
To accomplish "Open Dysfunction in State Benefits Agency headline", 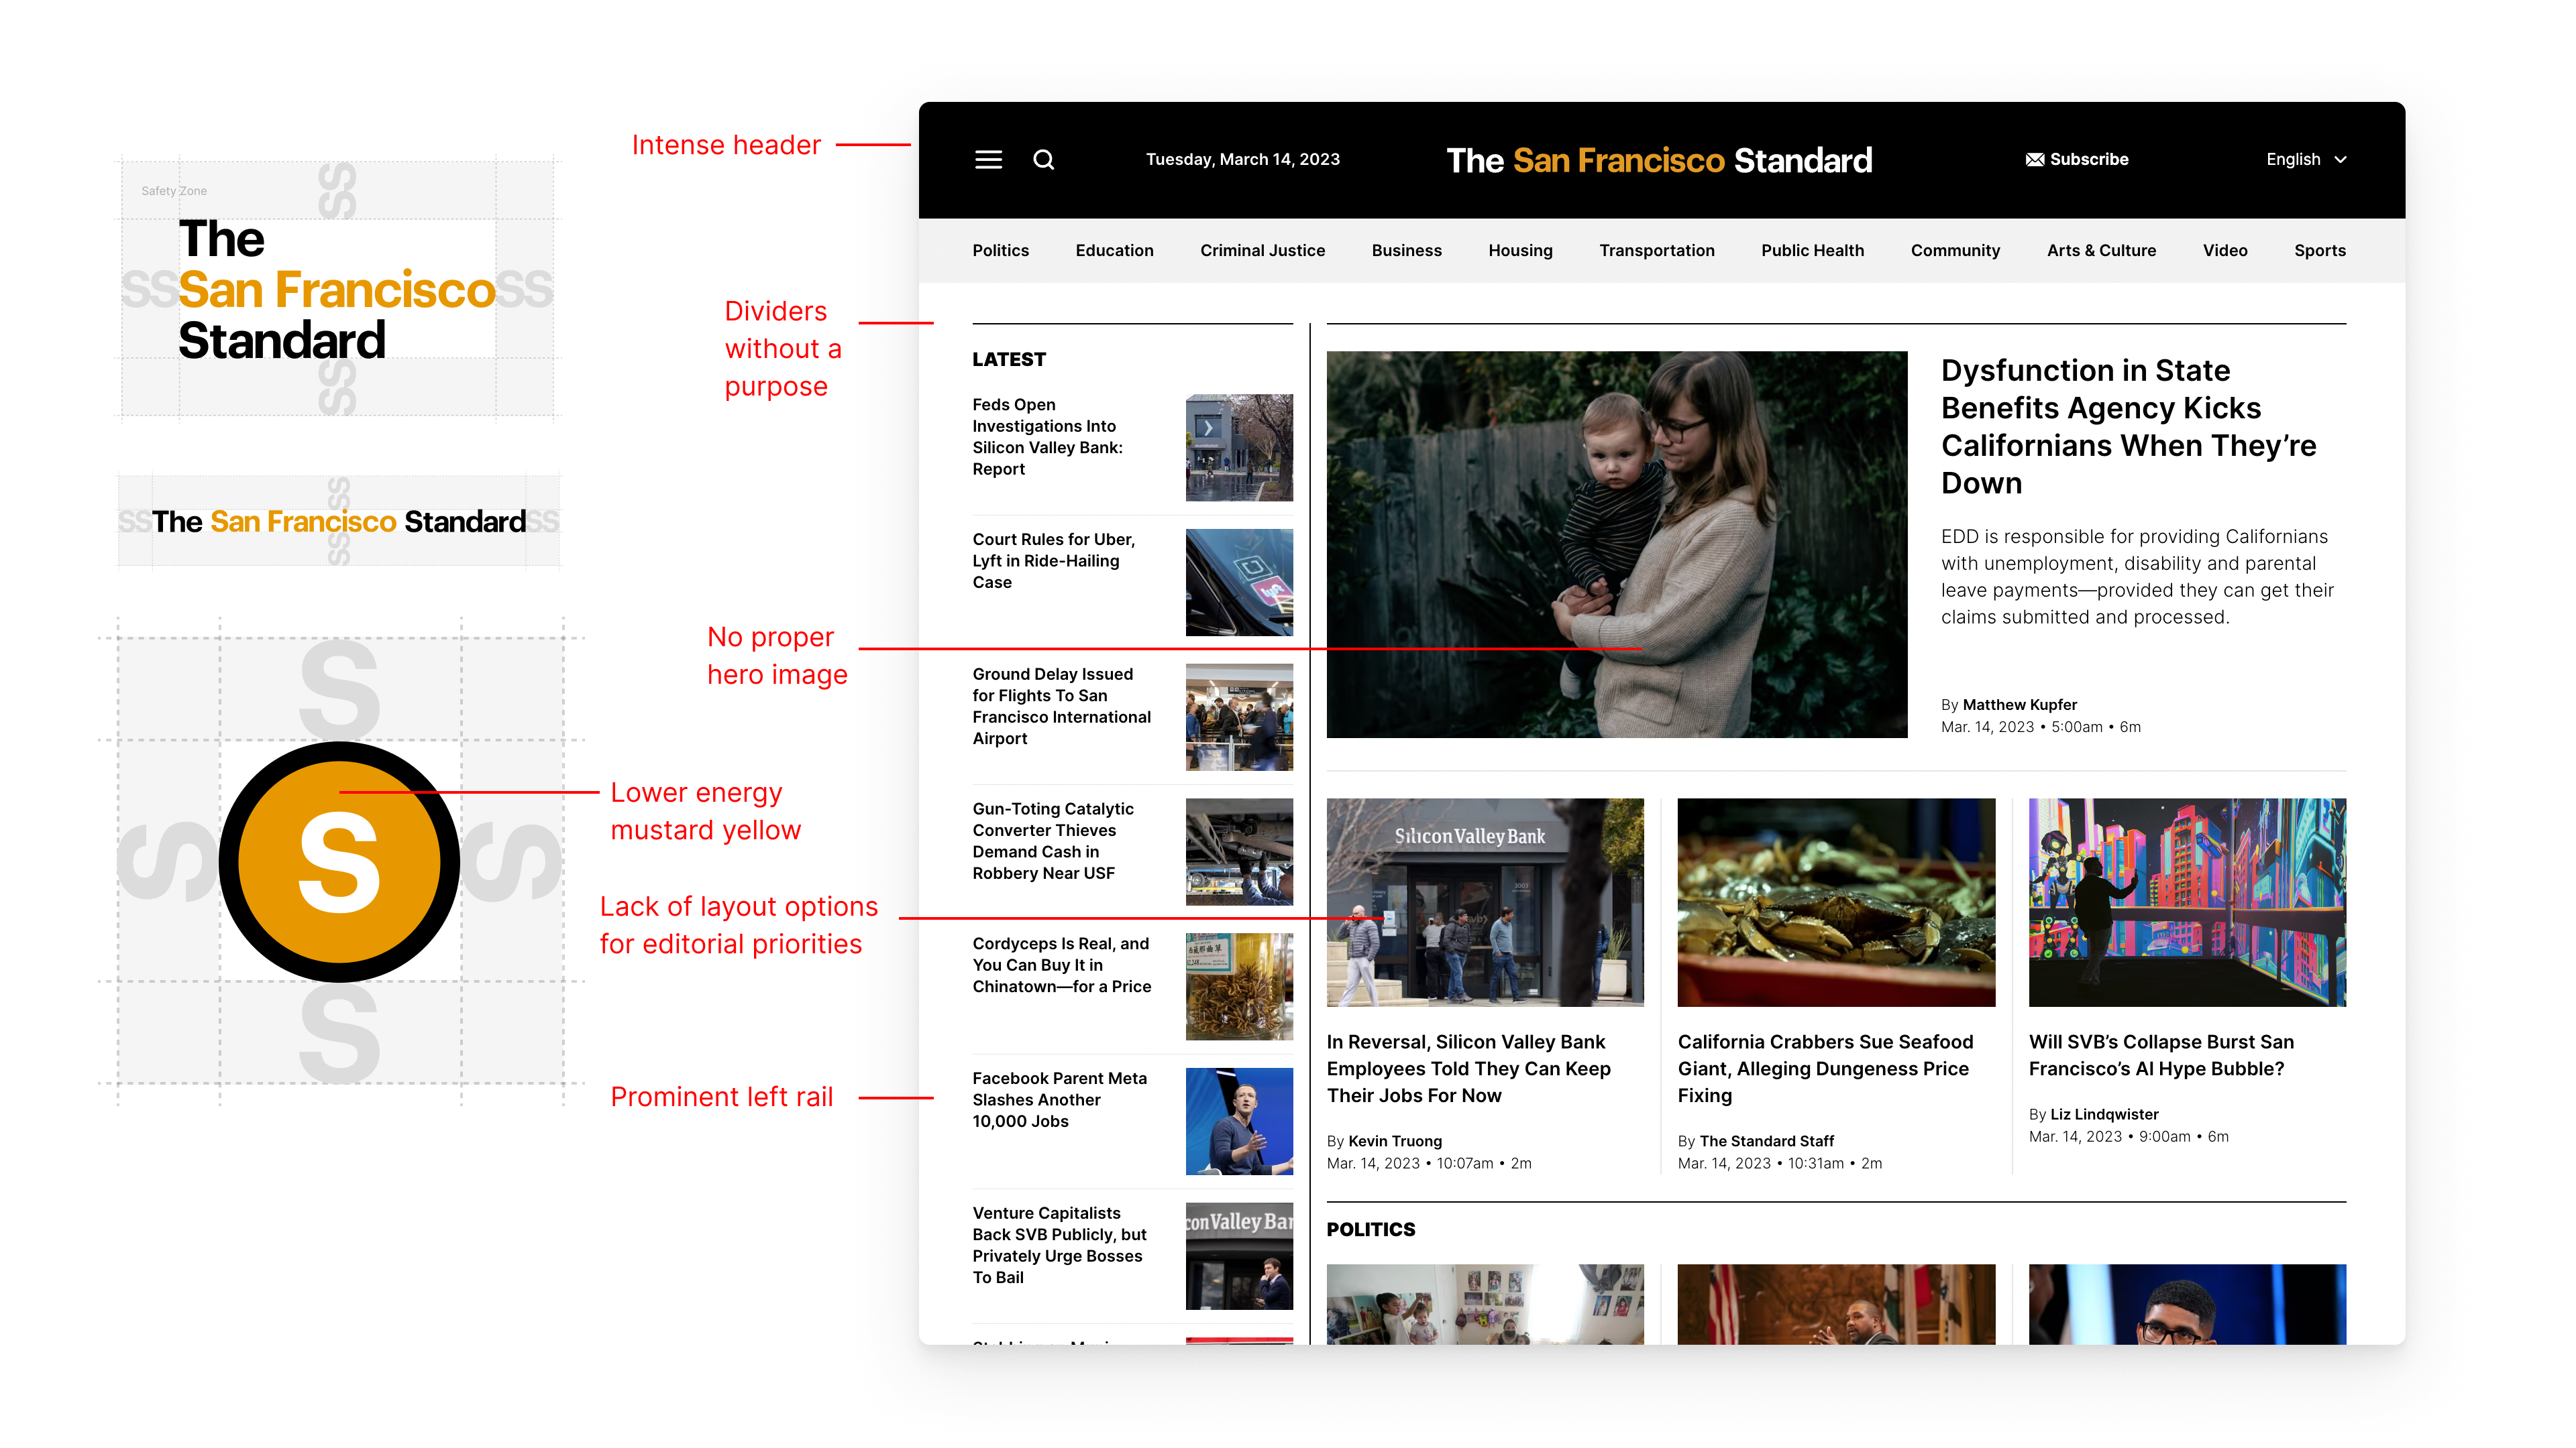I will click(x=2128, y=427).
